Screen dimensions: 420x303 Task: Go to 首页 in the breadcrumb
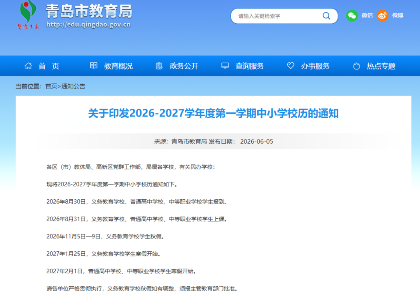click(x=51, y=86)
